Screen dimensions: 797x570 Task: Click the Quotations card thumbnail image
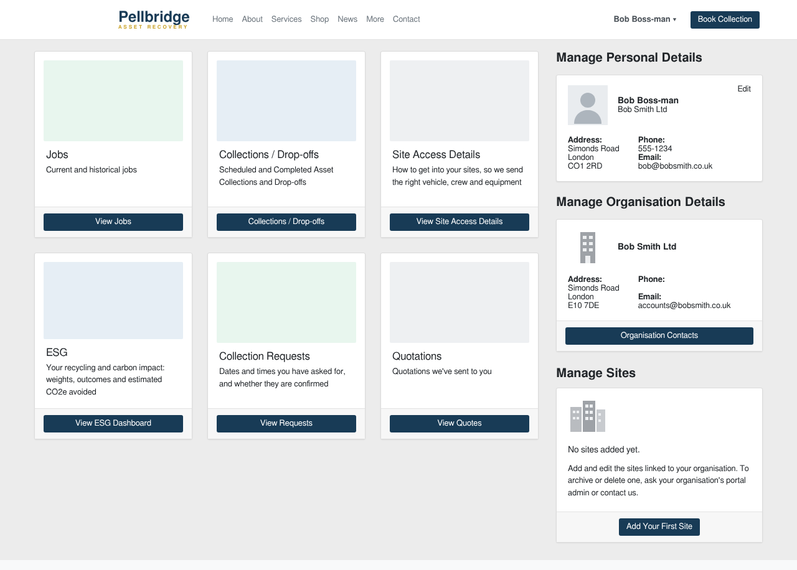pos(460,302)
